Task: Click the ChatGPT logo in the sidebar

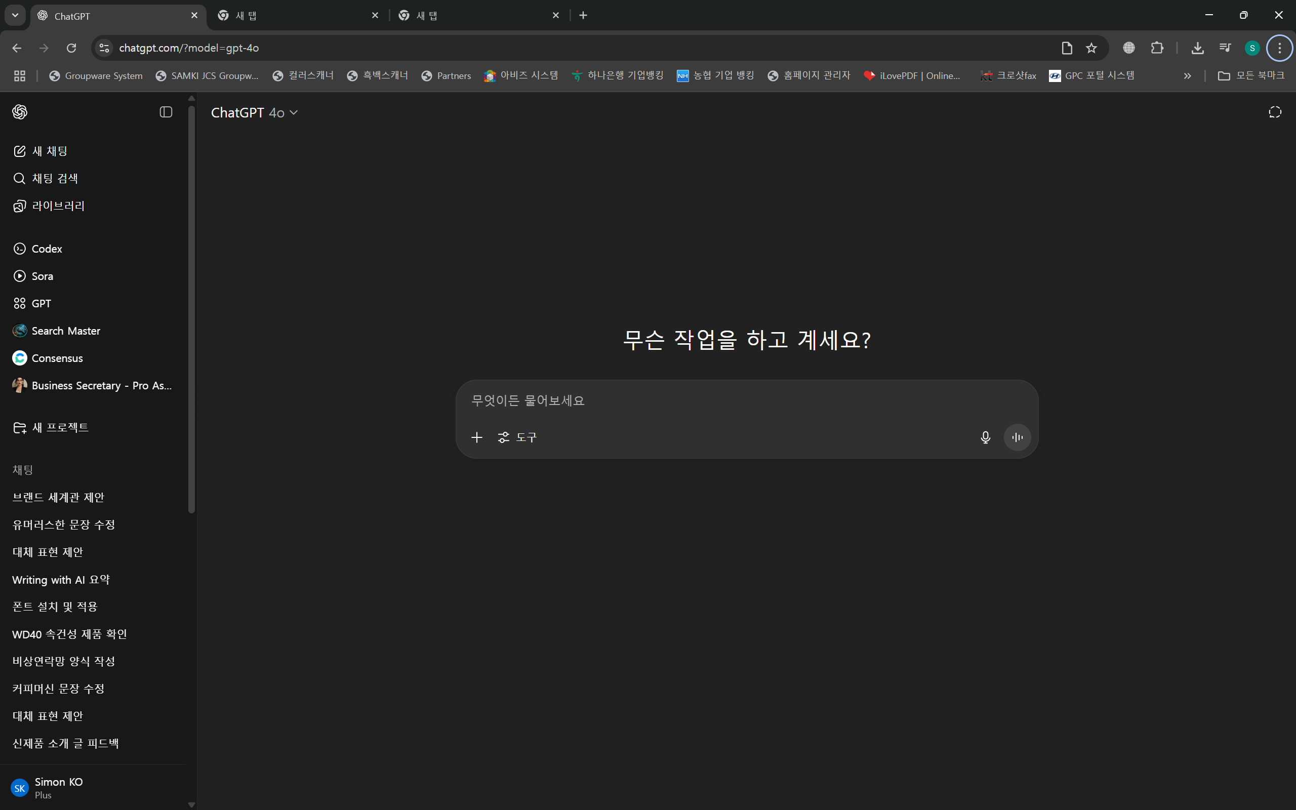Action: (x=20, y=112)
